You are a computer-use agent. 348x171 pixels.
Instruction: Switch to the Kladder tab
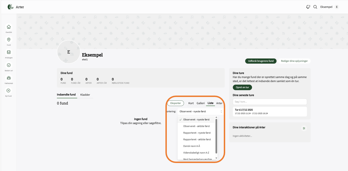pyautogui.click(x=85, y=95)
